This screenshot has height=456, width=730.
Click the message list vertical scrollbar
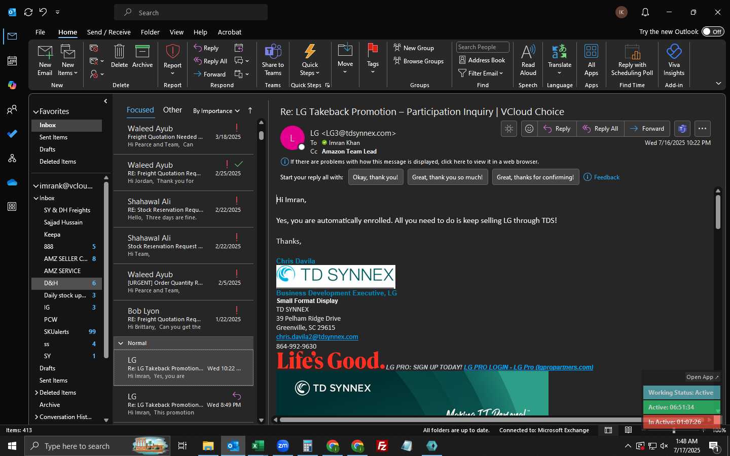[x=261, y=135]
